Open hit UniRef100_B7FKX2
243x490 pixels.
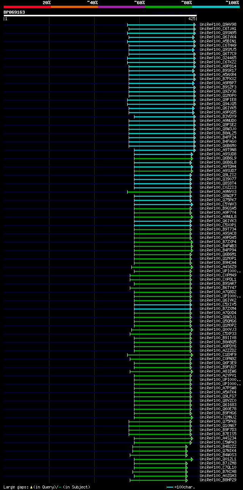click(218, 79)
